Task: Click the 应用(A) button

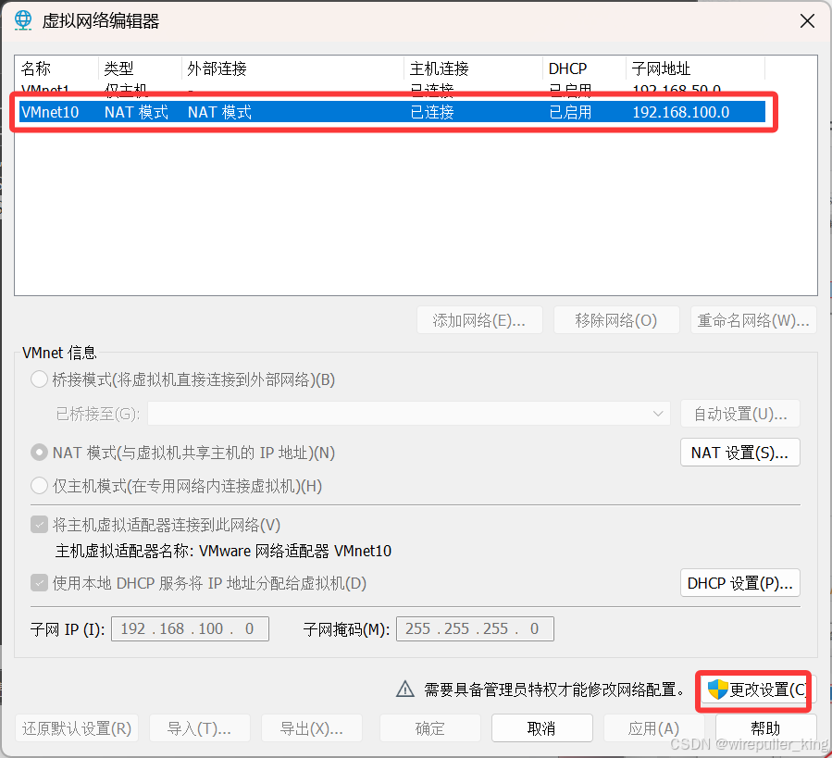Action: [x=653, y=728]
